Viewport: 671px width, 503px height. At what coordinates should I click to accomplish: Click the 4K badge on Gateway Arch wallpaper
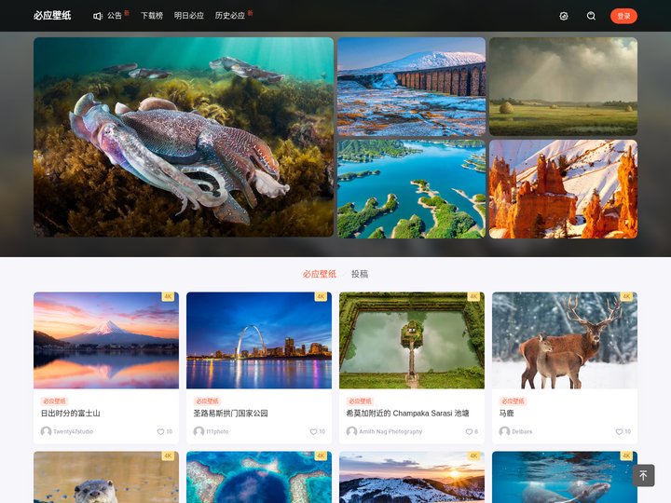pyautogui.click(x=321, y=296)
